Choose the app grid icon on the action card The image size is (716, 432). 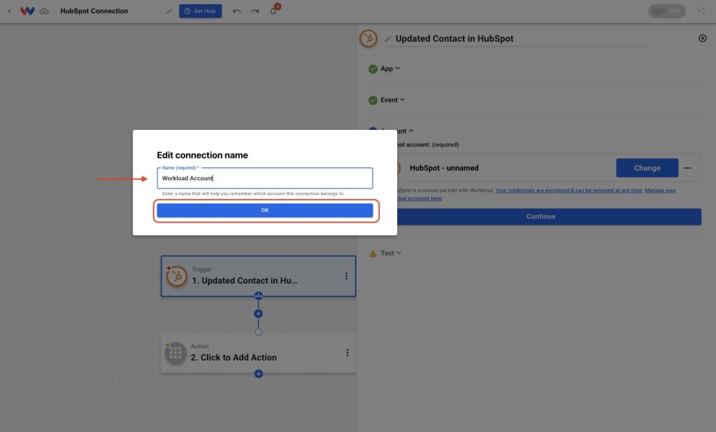click(176, 352)
